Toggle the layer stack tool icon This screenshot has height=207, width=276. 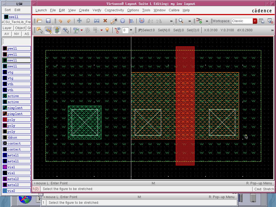[57, 30]
